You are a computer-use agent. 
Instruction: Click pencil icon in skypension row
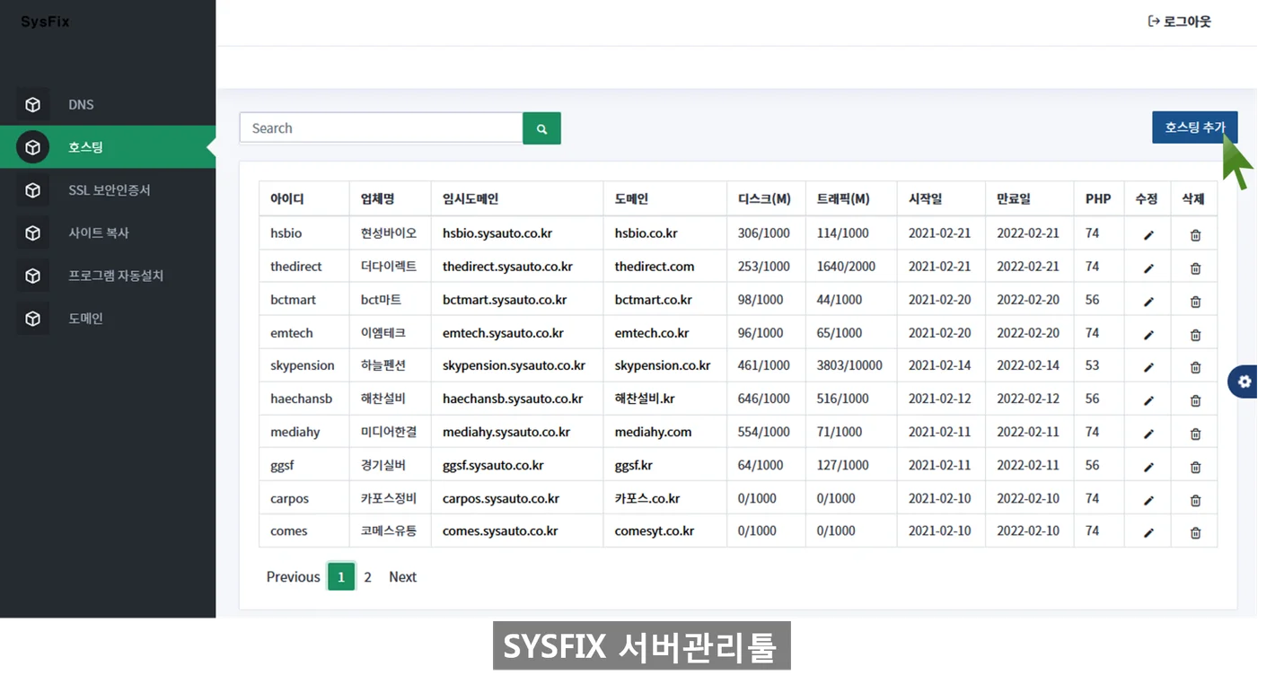coord(1148,367)
